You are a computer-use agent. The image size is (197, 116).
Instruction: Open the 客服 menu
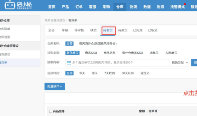[x=93, y=7]
